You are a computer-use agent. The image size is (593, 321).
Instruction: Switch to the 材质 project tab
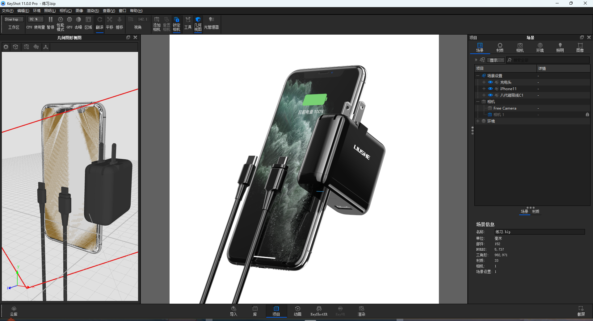500,48
